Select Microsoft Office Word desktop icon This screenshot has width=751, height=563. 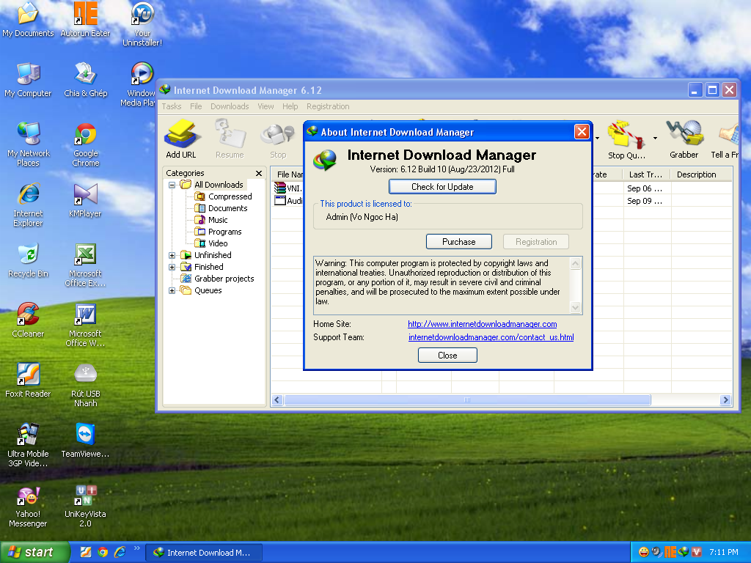pos(85,325)
